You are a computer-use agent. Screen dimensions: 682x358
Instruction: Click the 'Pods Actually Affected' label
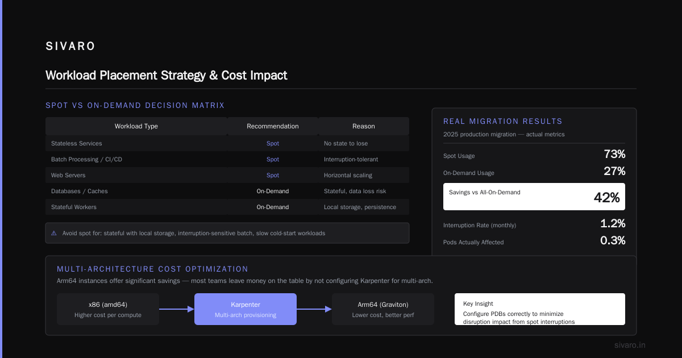[x=473, y=242]
